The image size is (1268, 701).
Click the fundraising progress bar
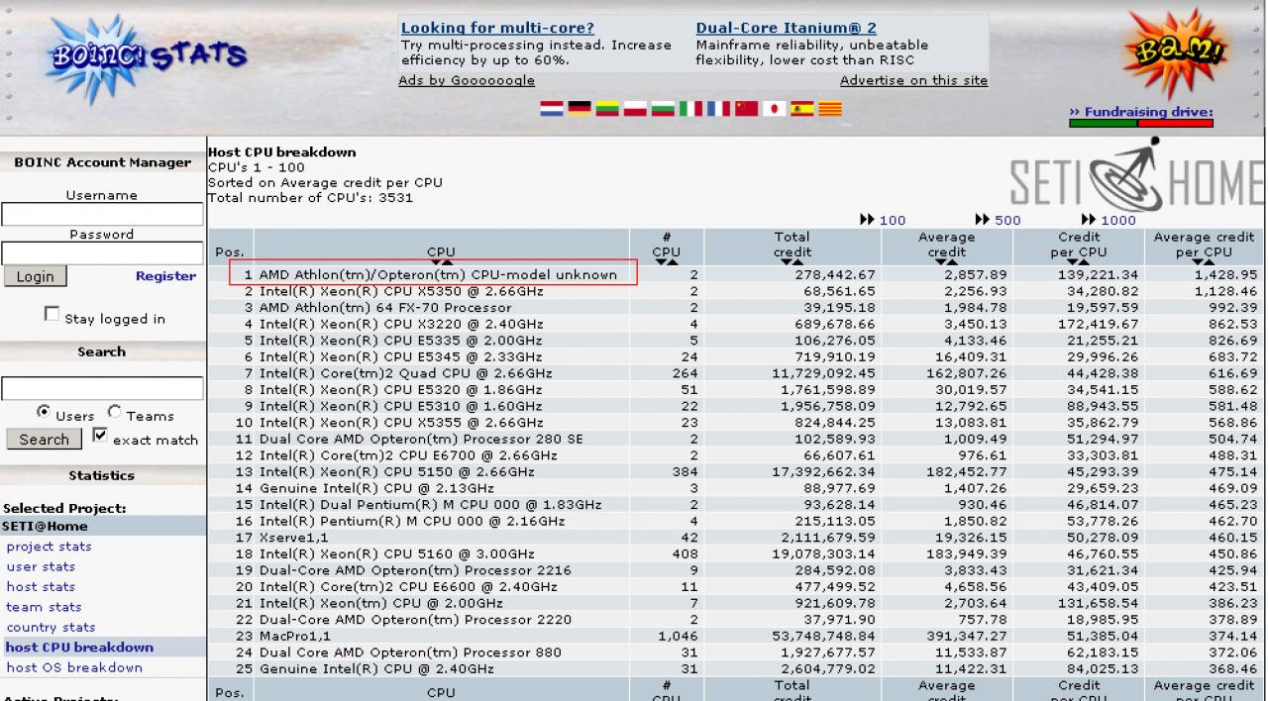(x=1141, y=124)
